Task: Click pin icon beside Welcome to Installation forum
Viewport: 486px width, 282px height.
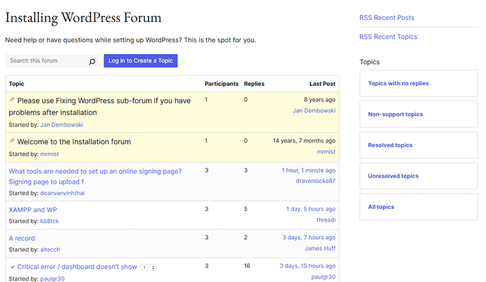Action: pyautogui.click(x=12, y=141)
